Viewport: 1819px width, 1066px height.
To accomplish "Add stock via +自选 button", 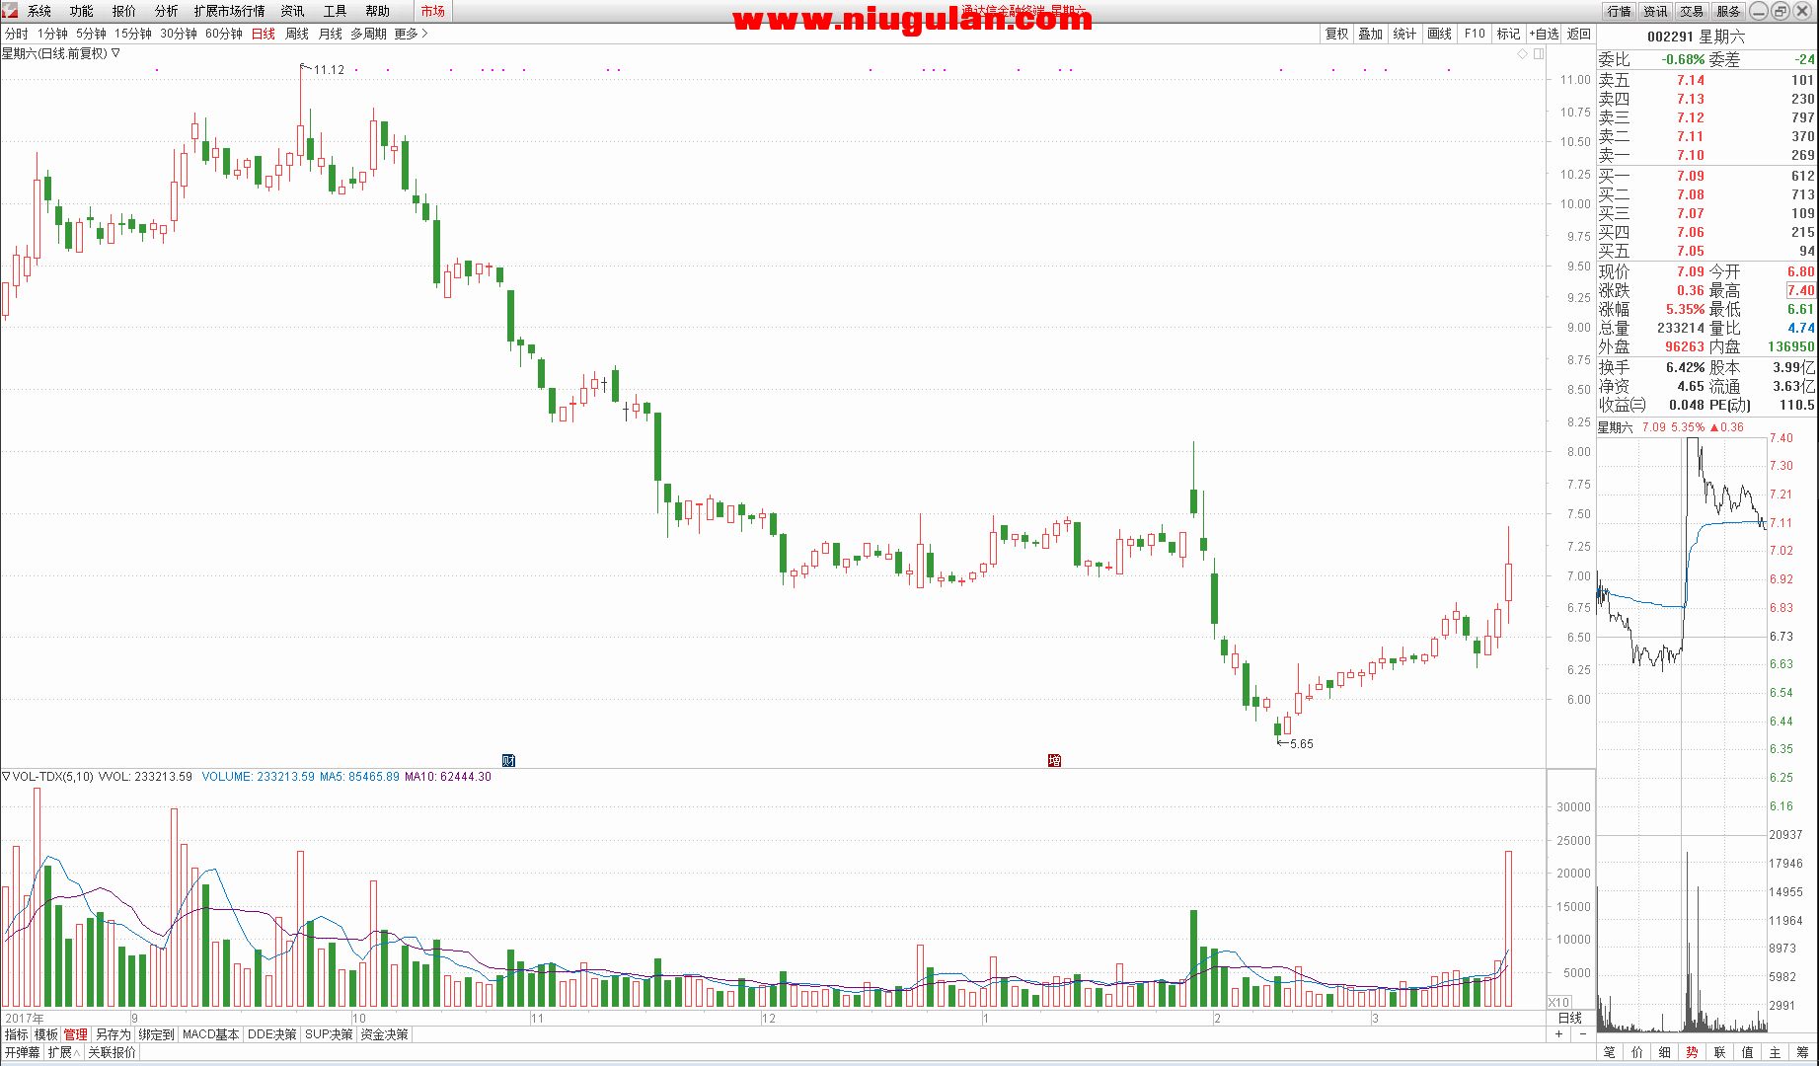I will [1545, 34].
